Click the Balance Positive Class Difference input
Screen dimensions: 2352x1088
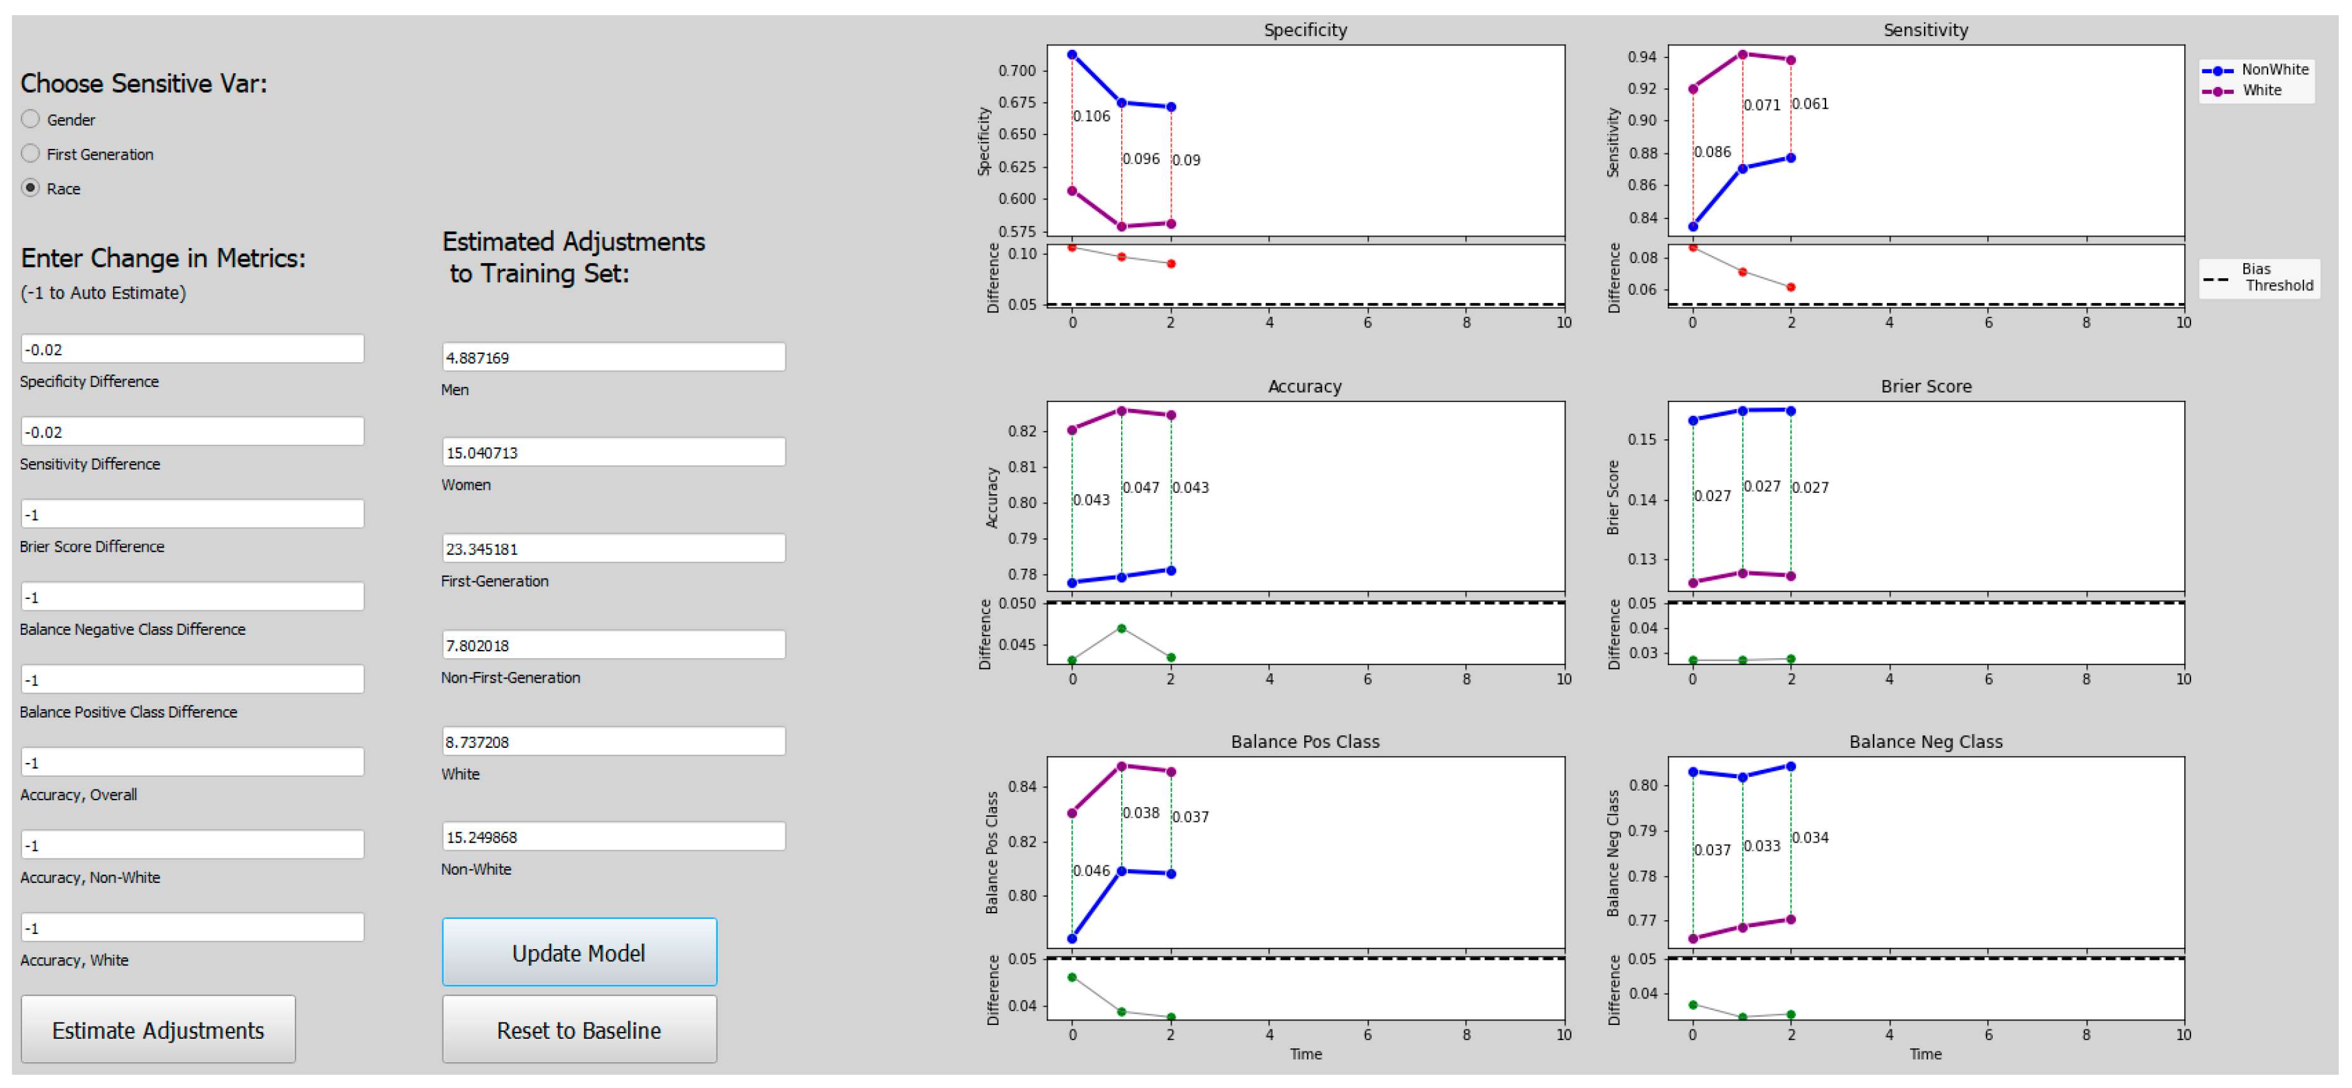click(x=192, y=680)
